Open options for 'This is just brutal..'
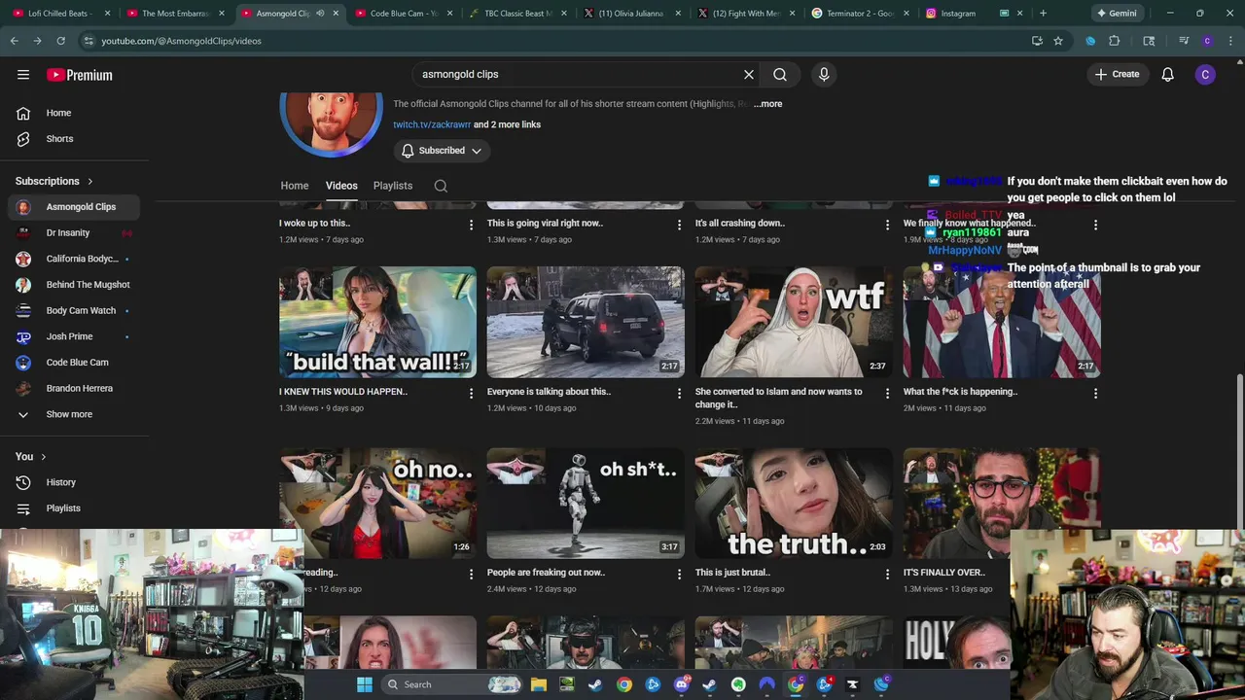 pyautogui.click(x=887, y=575)
